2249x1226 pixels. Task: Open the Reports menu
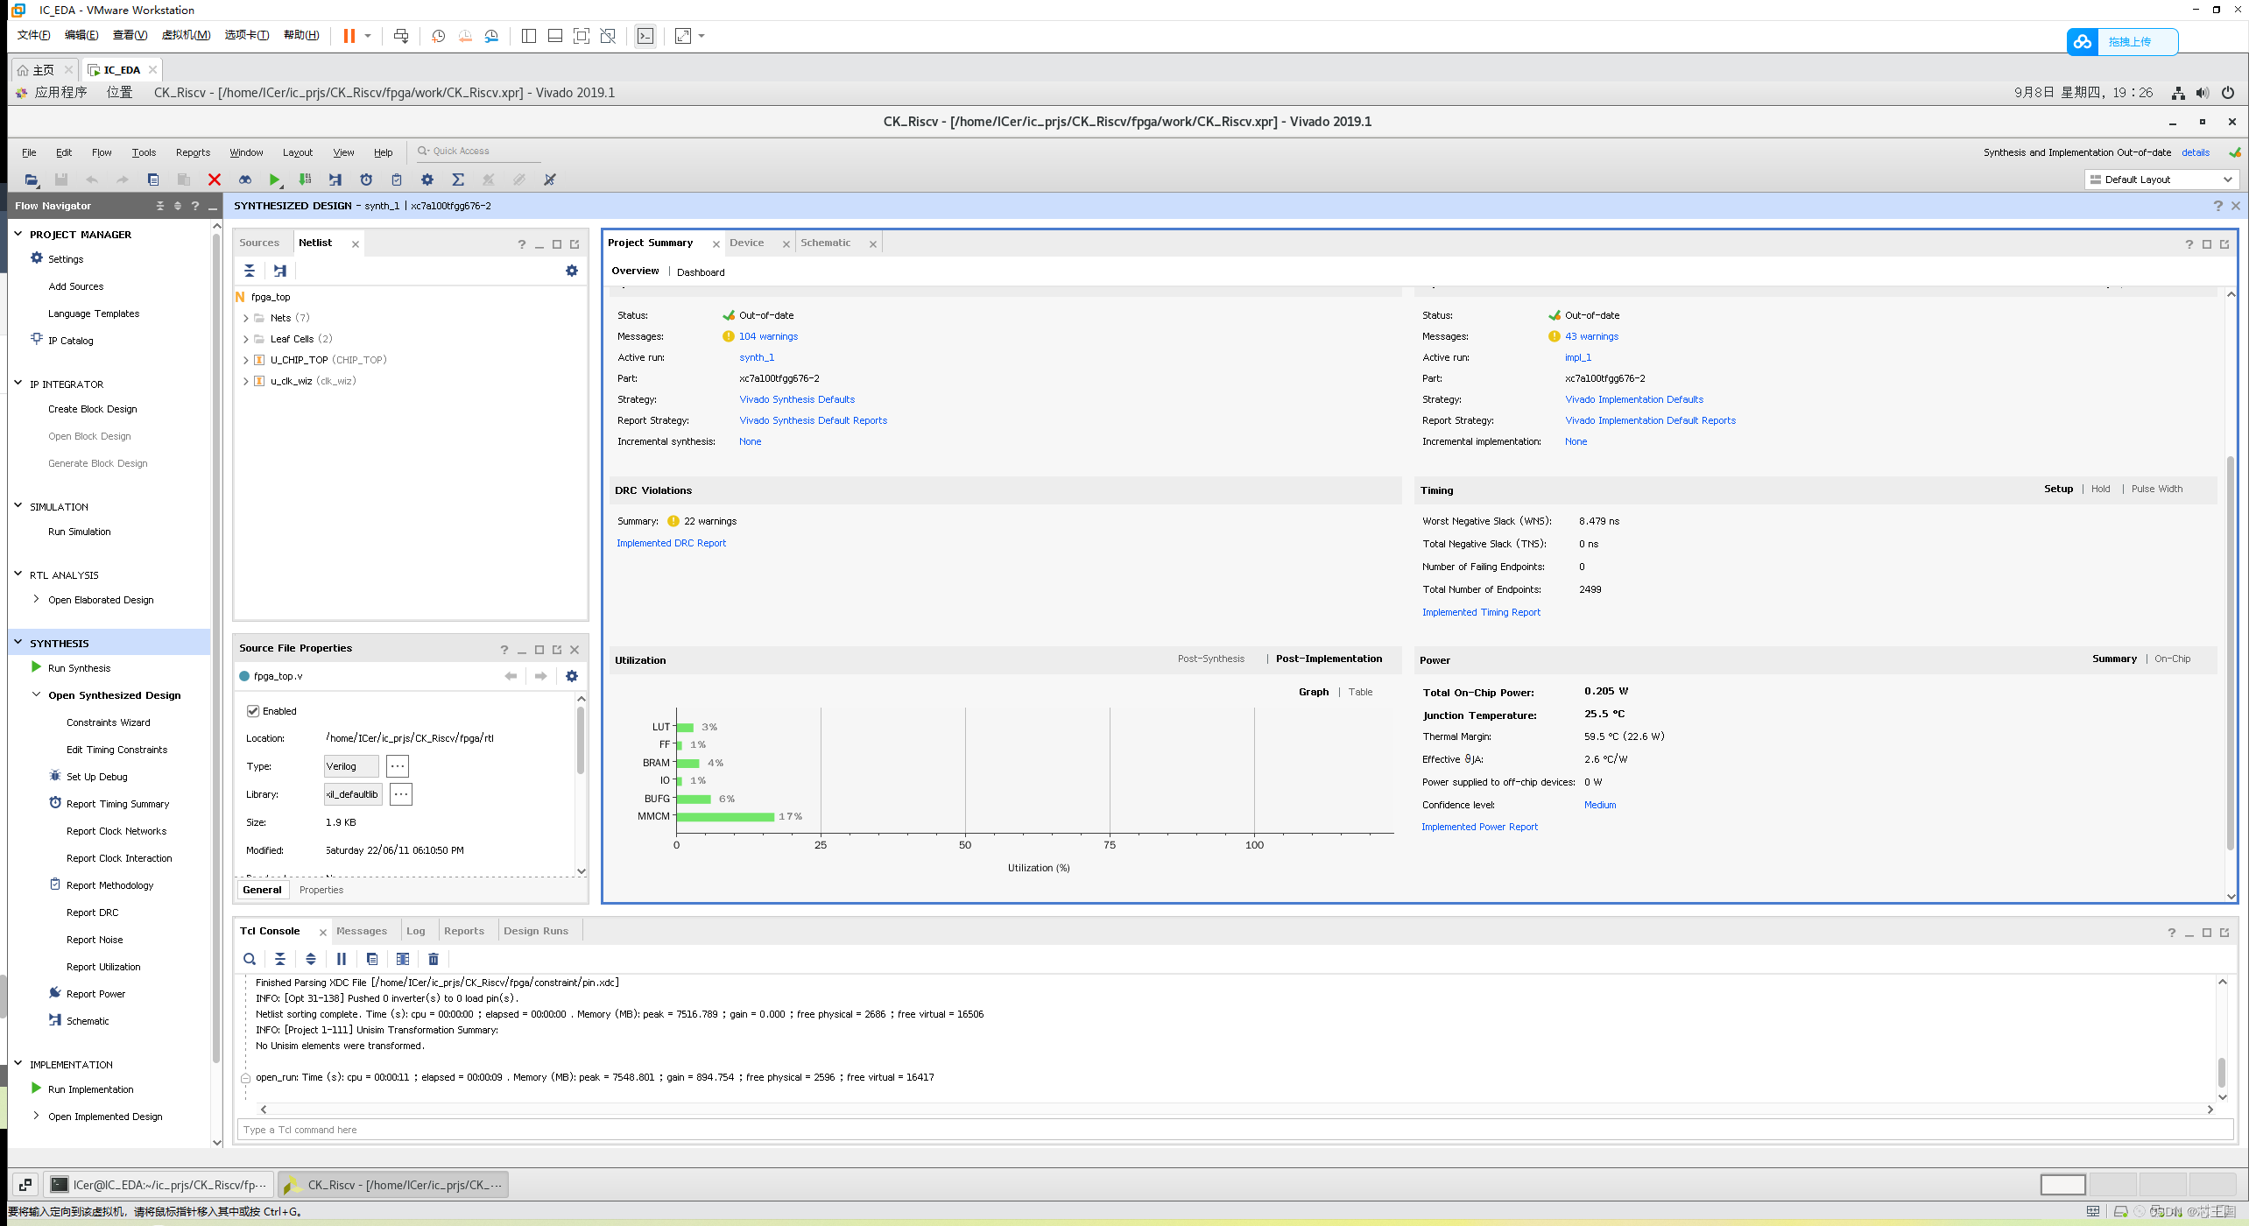coord(193,152)
